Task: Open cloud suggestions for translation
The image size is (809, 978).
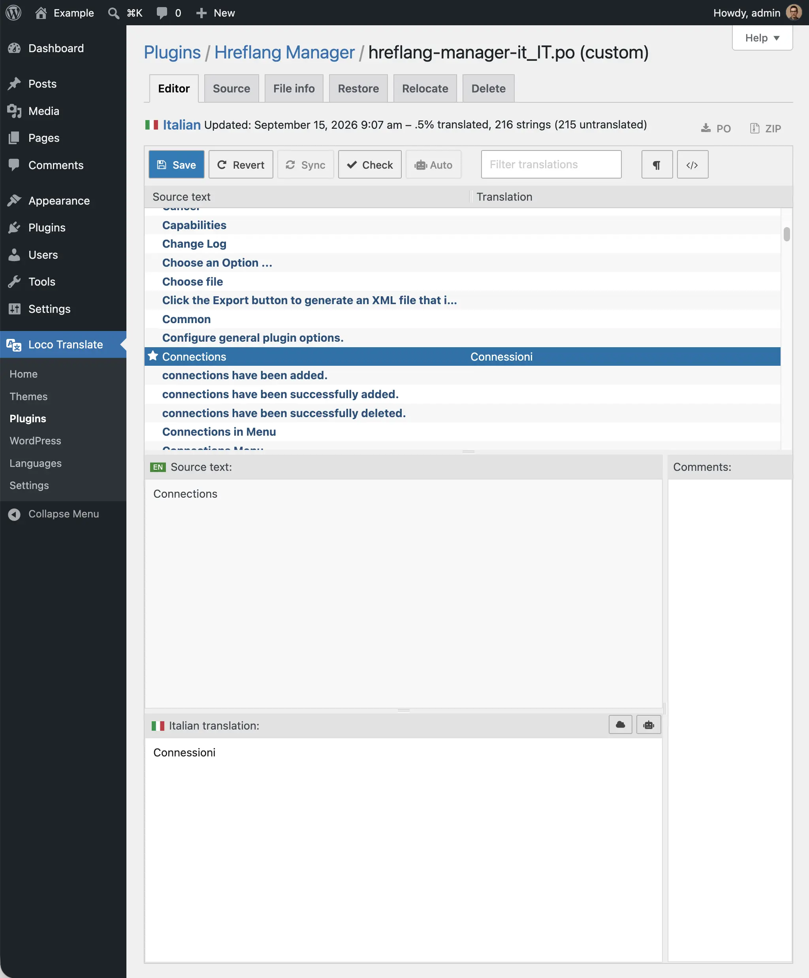Action: point(620,725)
